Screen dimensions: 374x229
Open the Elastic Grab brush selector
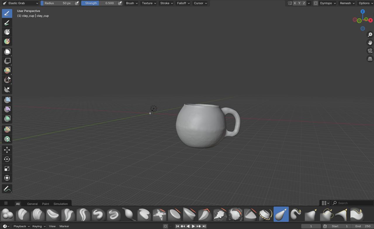coord(20,3)
